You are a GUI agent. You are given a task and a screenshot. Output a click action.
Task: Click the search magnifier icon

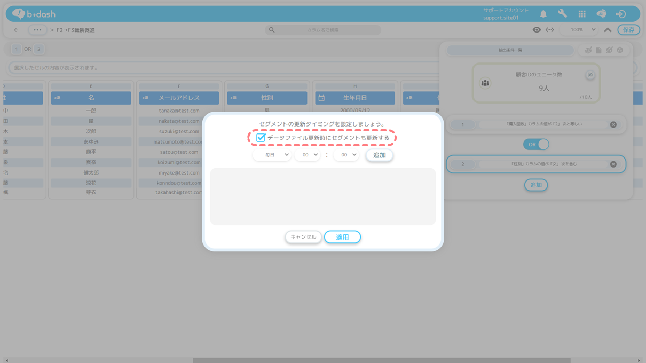pyautogui.click(x=272, y=30)
